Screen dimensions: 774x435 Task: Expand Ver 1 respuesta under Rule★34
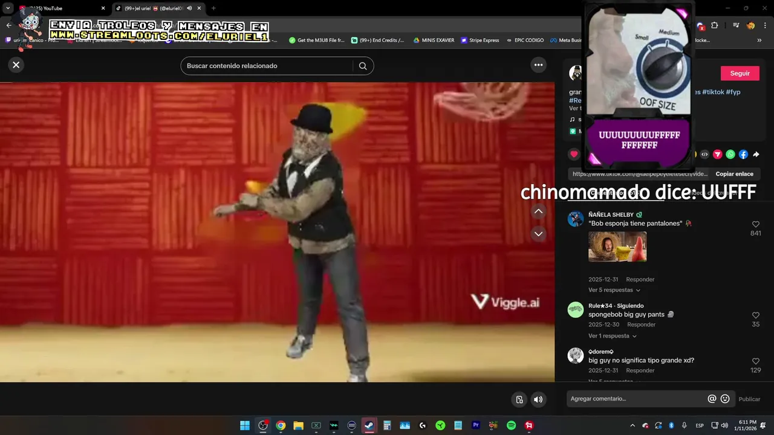point(613,336)
